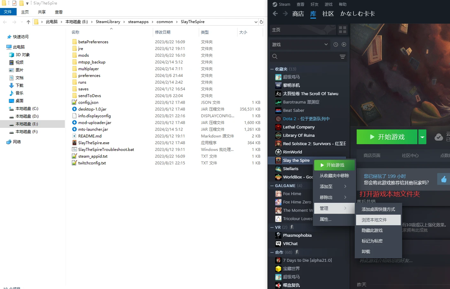Click the Explorer up-directory arrow
Image resolution: width=450 pixels, height=289 pixels.
28,22
